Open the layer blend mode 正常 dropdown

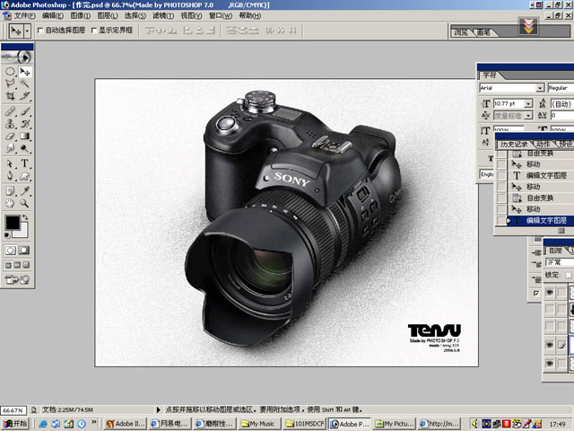pos(560,262)
